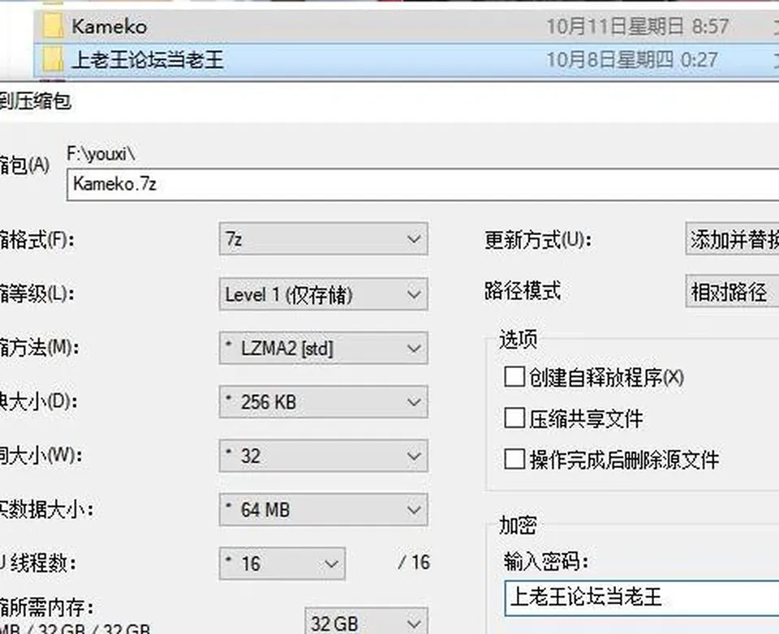
Task: Open the update mode dropdown 添加并替换
Action: (x=732, y=239)
